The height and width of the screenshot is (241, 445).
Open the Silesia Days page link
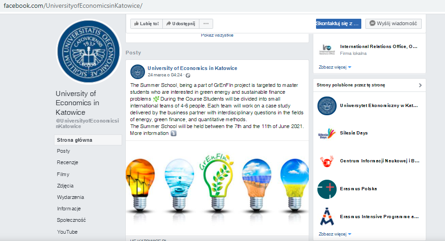pos(354,133)
